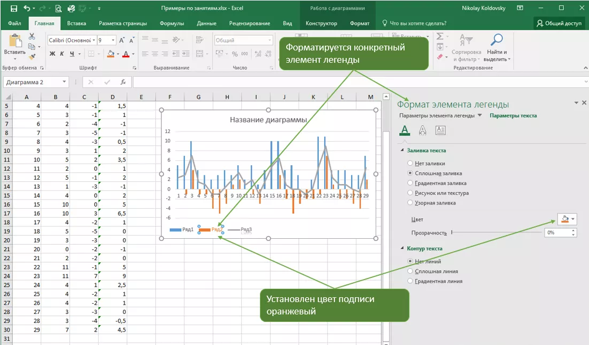Select the 'Рисунок или текстура' radio option
The height and width of the screenshot is (345, 589).
(x=410, y=193)
